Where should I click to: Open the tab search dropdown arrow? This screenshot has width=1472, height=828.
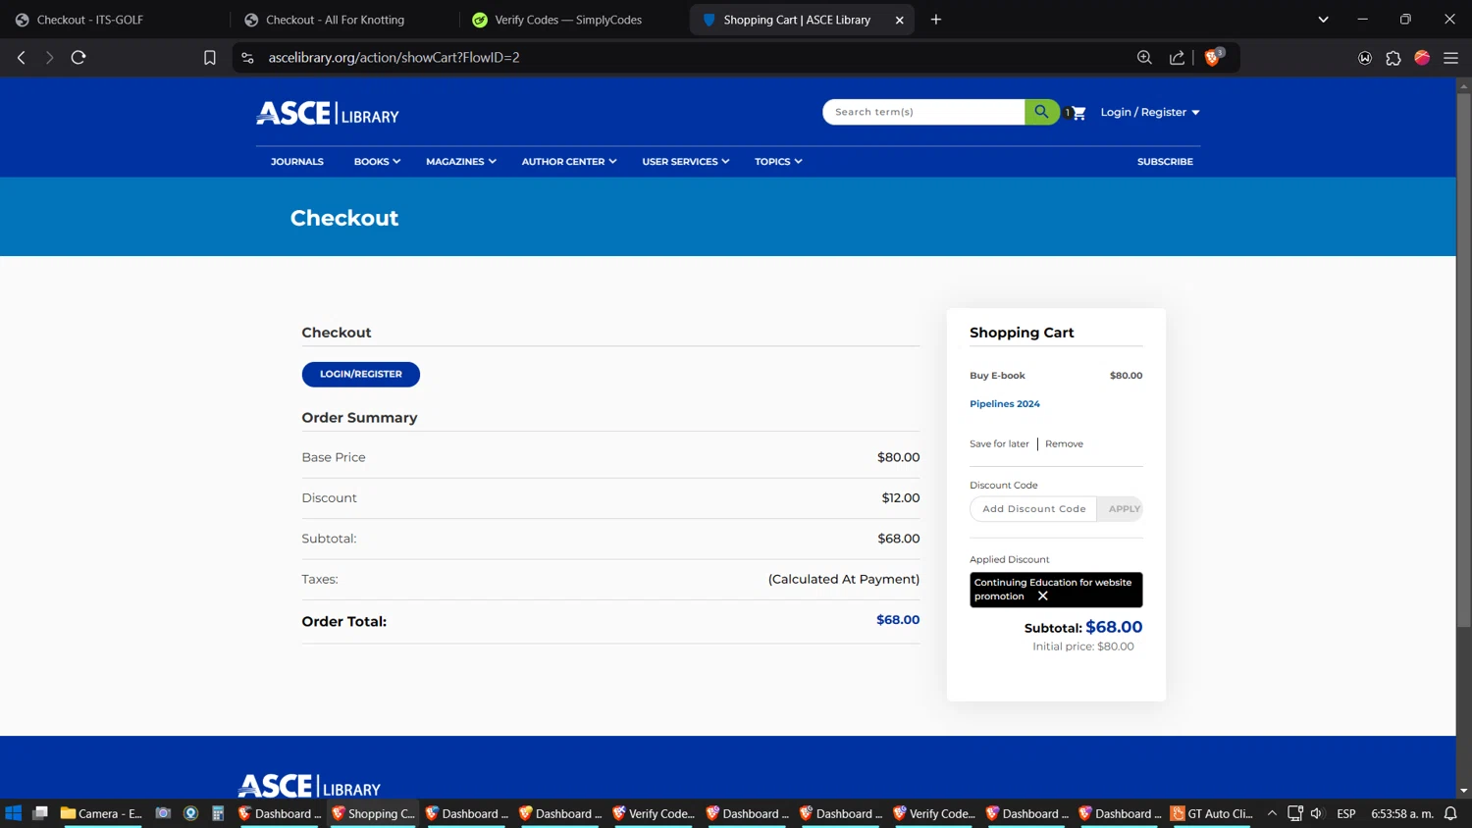point(1323,20)
